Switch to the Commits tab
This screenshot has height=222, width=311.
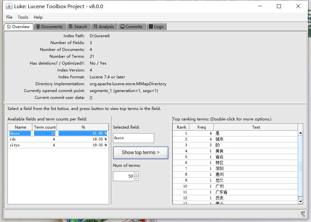[132, 27]
